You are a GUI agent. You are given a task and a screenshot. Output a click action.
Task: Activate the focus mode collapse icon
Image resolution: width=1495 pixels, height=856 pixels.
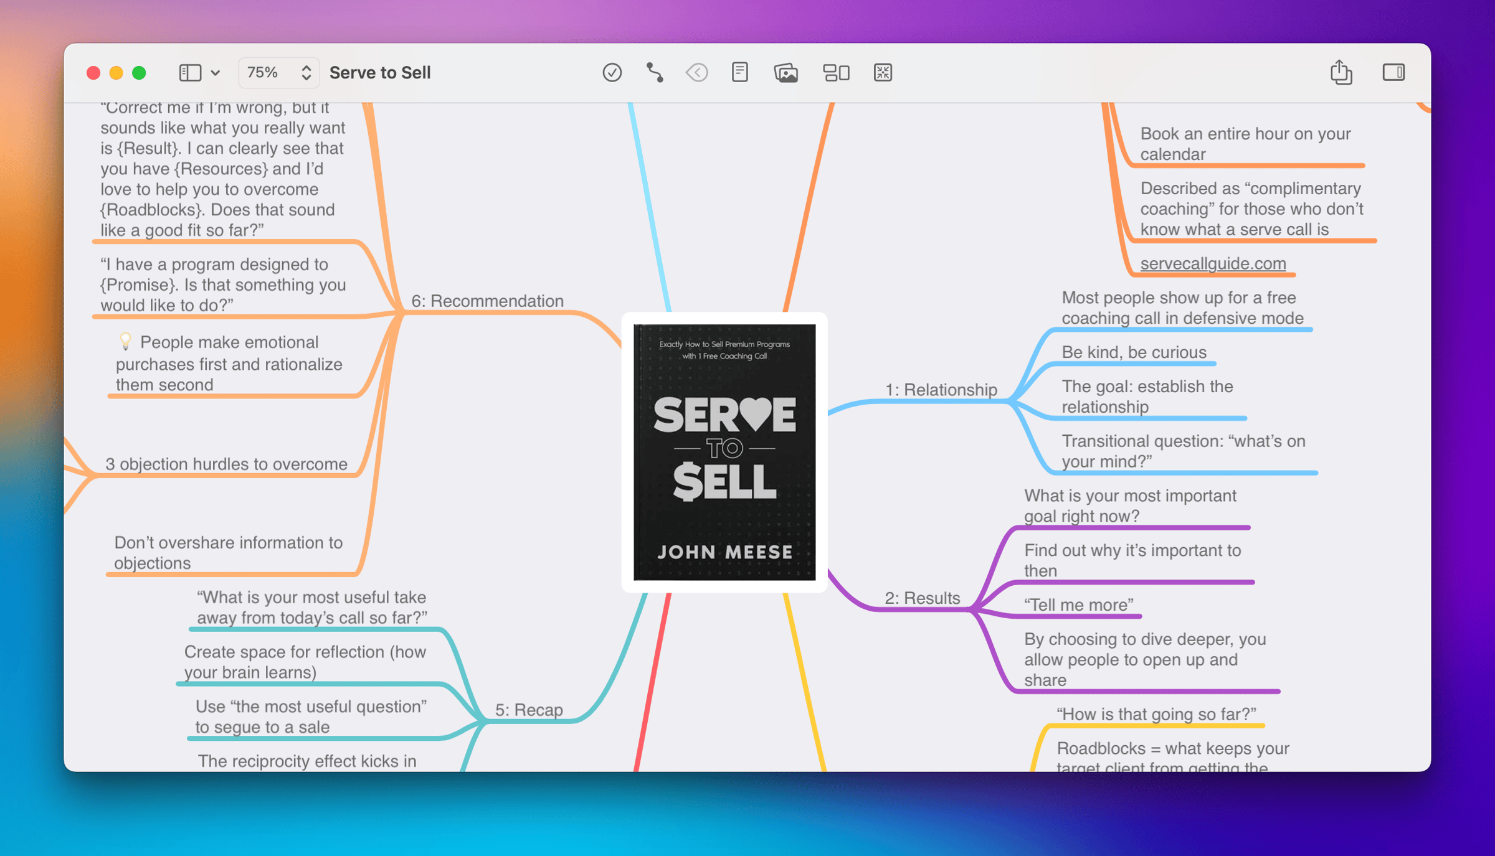[883, 73]
